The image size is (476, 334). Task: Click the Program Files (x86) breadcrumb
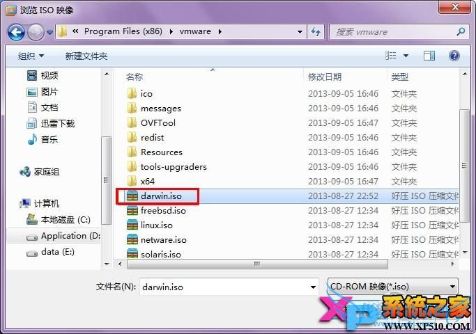[123, 31]
